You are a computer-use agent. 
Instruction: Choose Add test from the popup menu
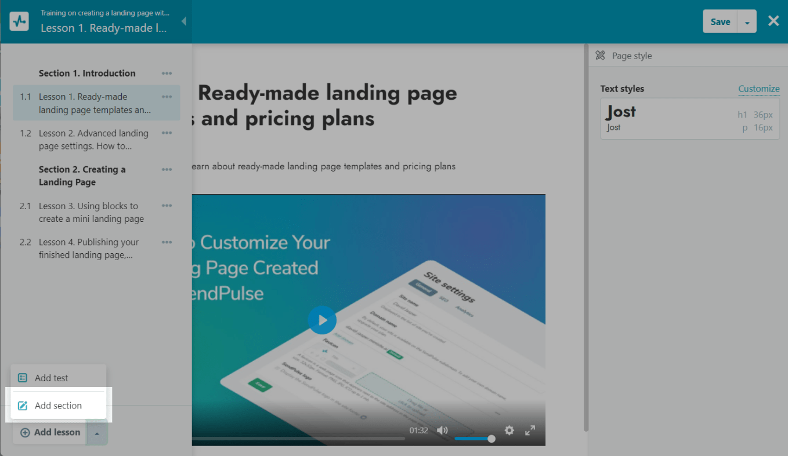point(51,378)
